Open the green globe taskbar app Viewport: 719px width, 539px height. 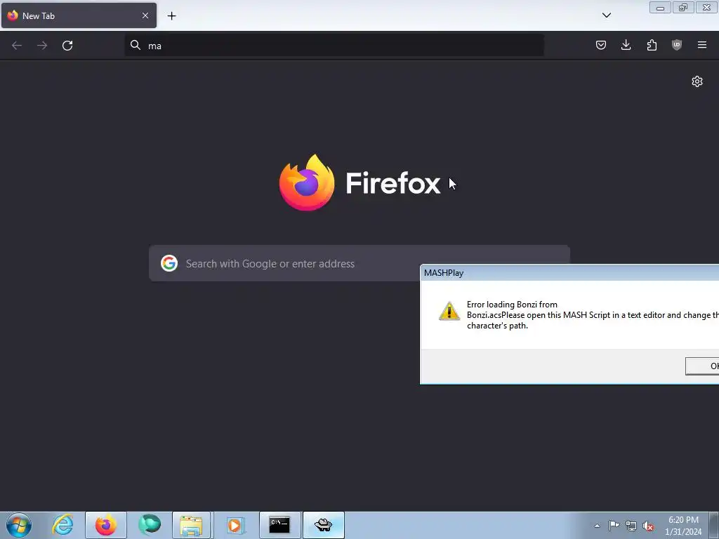150,525
